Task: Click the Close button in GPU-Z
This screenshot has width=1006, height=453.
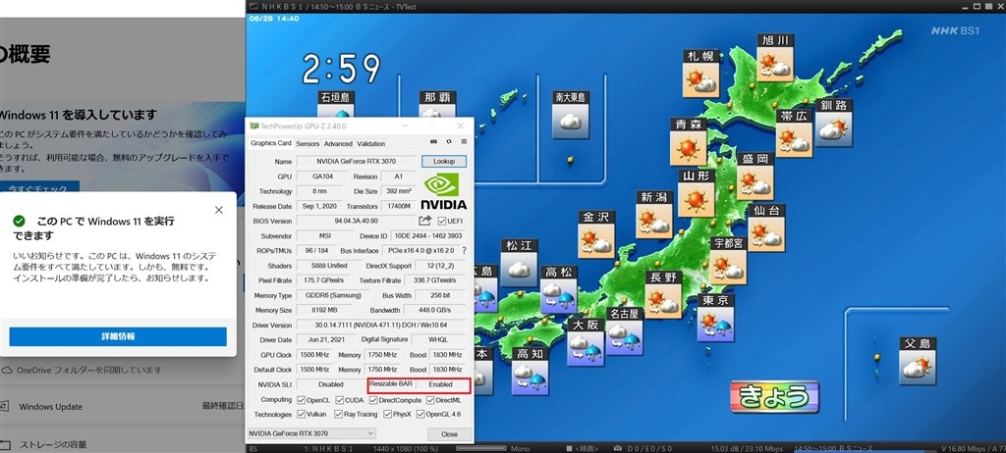Action: (x=450, y=433)
